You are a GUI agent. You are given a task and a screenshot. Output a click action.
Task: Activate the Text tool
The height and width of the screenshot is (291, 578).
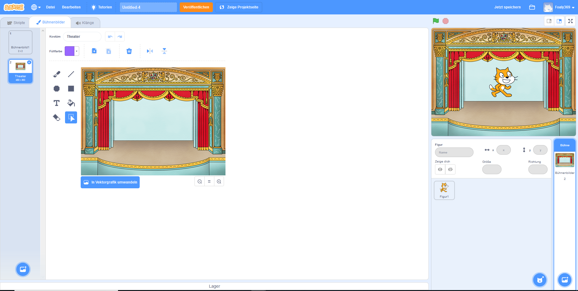[57, 103]
